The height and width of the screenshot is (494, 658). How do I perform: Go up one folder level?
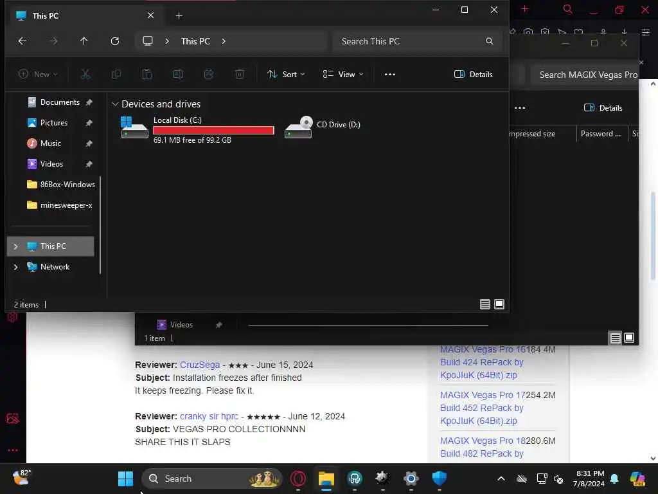tap(84, 41)
